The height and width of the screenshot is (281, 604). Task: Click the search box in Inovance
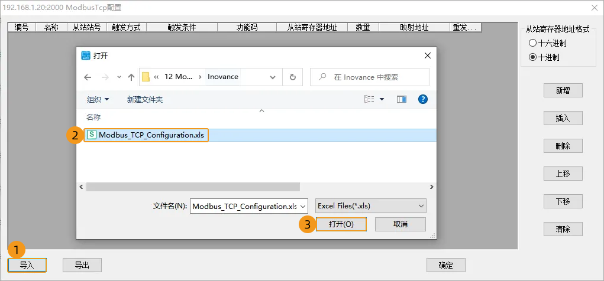tap(369, 77)
